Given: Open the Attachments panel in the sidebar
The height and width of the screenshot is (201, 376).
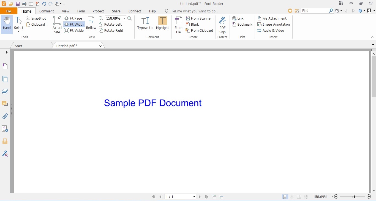Looking at the screenshot, I should tap(5, 116).
